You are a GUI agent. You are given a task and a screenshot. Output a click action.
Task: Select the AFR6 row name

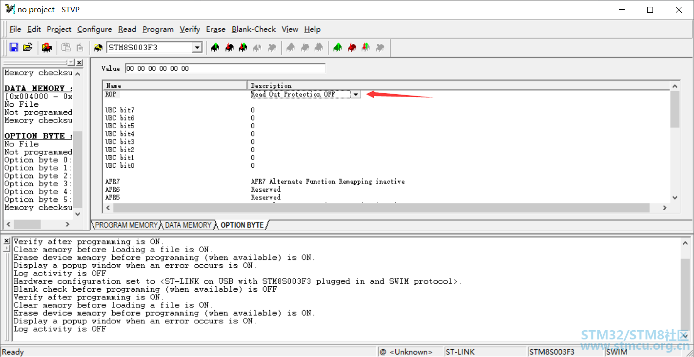[x=112, y=189]
